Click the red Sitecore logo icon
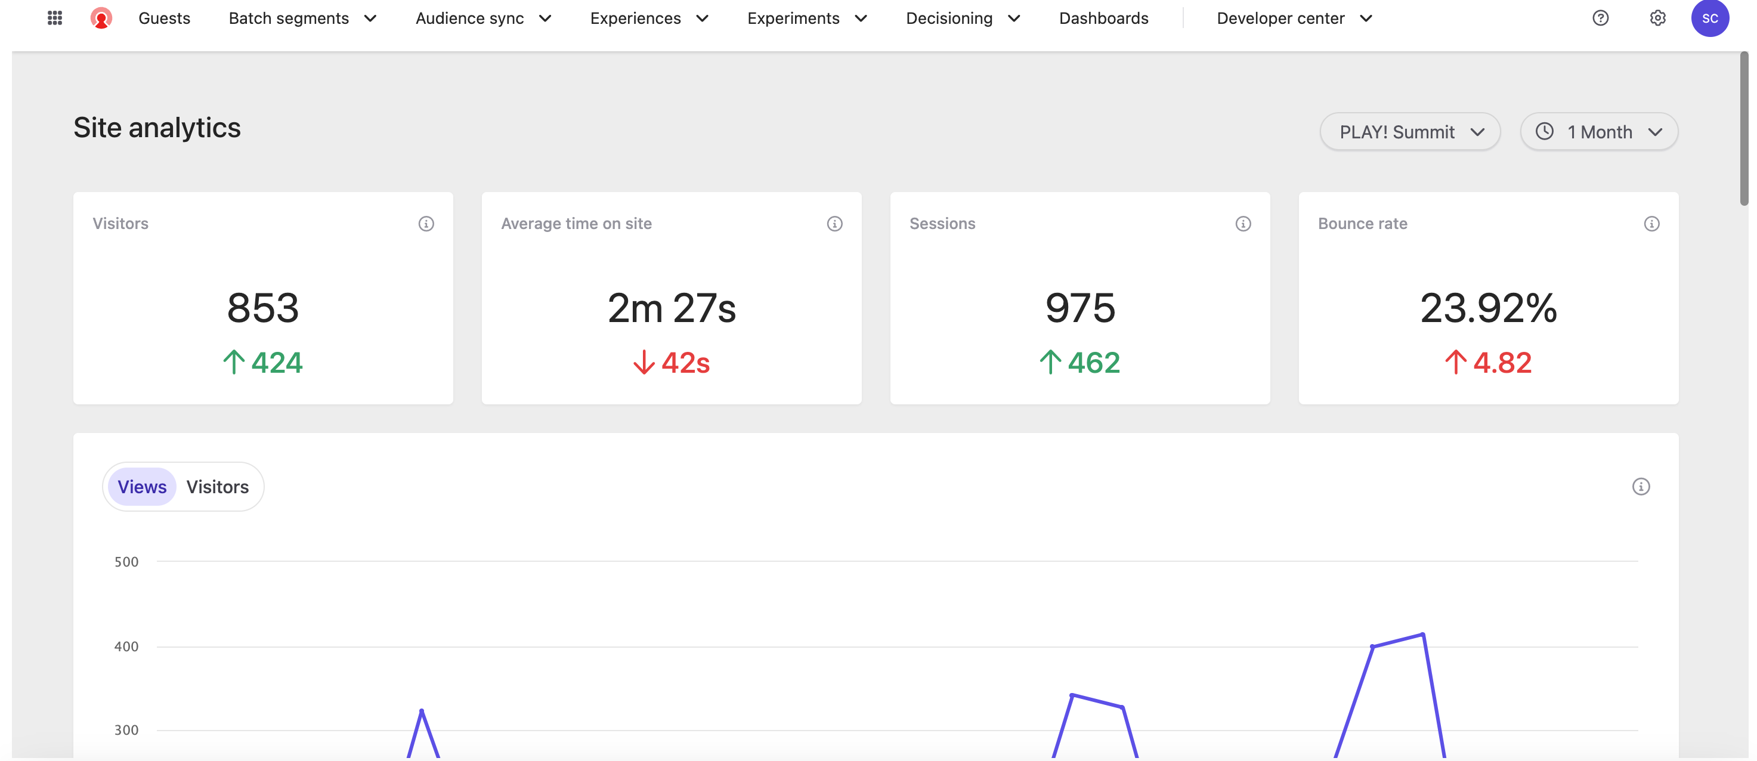Image resolution: width=1757 pixels, height=761 pixels. click(x=101, y=18)
